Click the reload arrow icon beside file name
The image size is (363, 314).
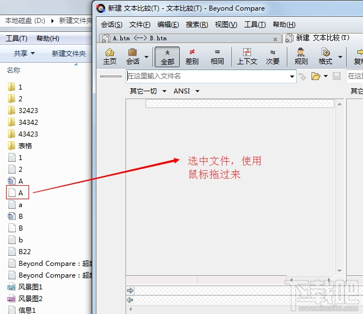(302, 76)
